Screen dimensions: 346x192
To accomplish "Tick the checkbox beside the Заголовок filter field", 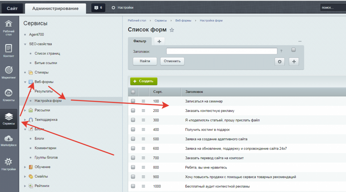I will coord(294,50).
